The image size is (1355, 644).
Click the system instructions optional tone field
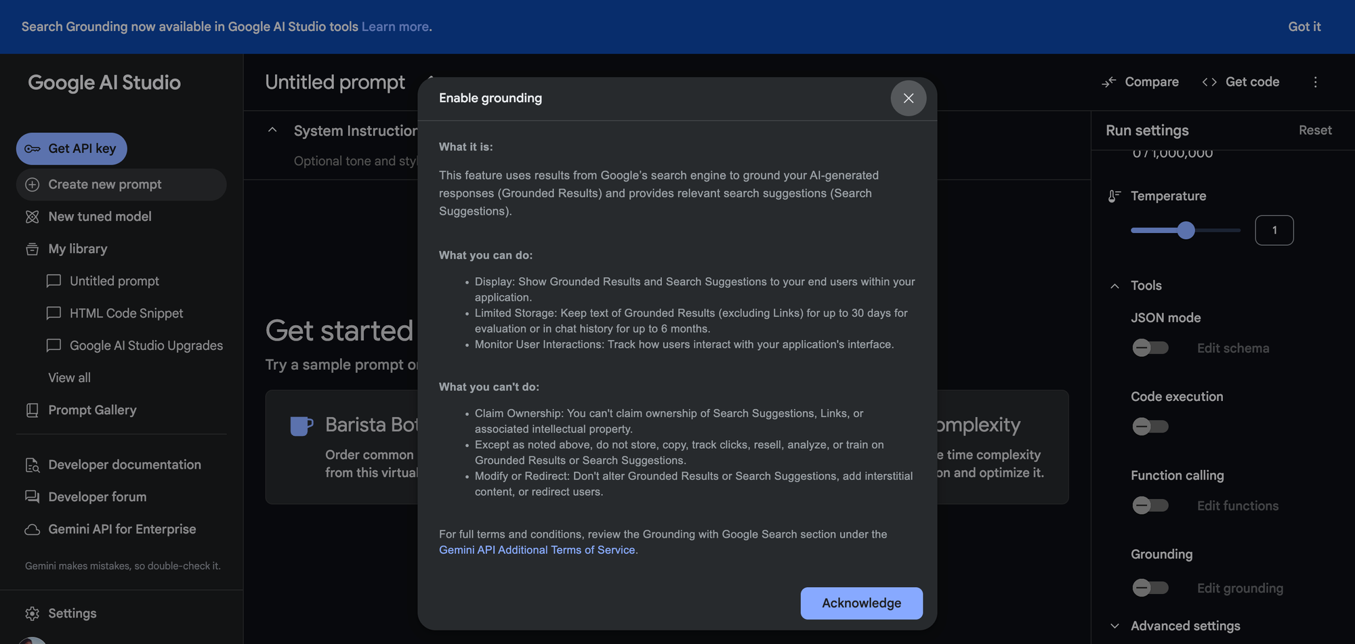coord(355,161)
